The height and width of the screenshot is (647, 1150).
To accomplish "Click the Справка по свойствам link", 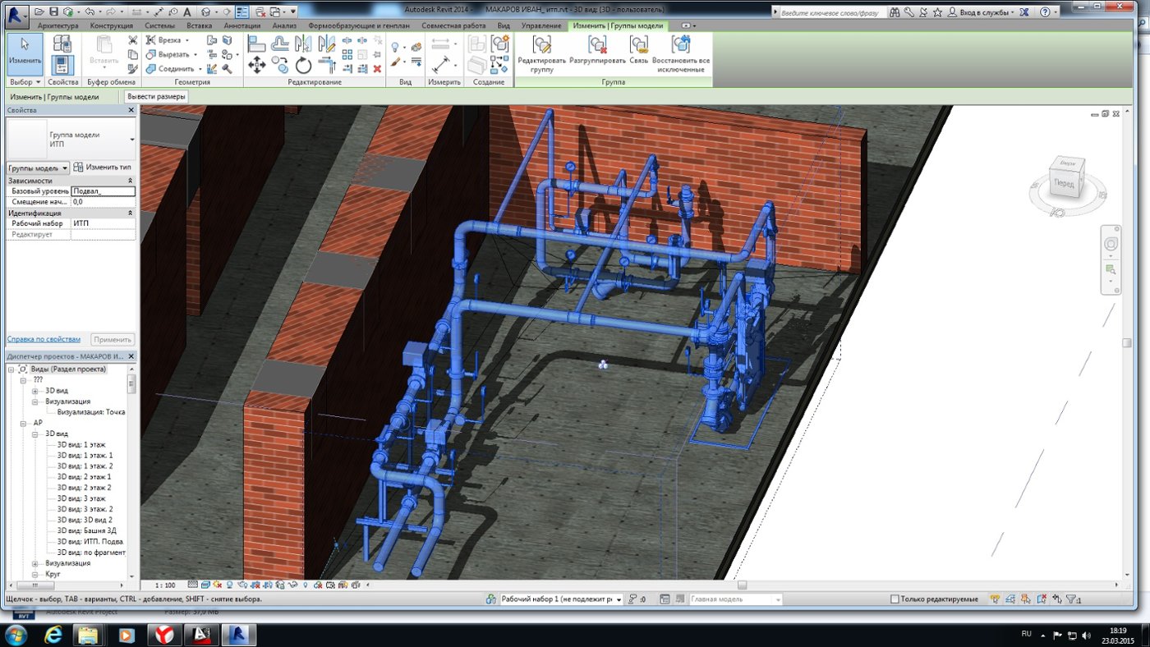I will 44,339.
